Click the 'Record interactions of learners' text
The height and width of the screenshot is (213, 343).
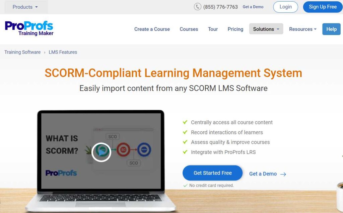click(227, 132)
